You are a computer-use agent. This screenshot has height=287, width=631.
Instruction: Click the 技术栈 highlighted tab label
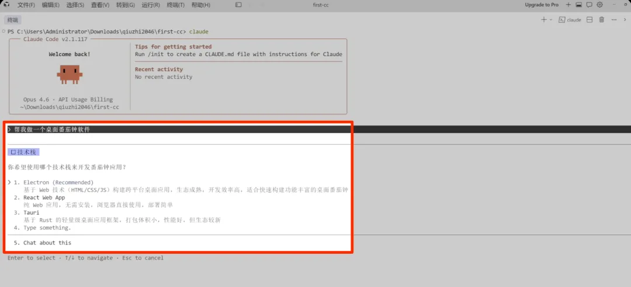tap(24, 152)
